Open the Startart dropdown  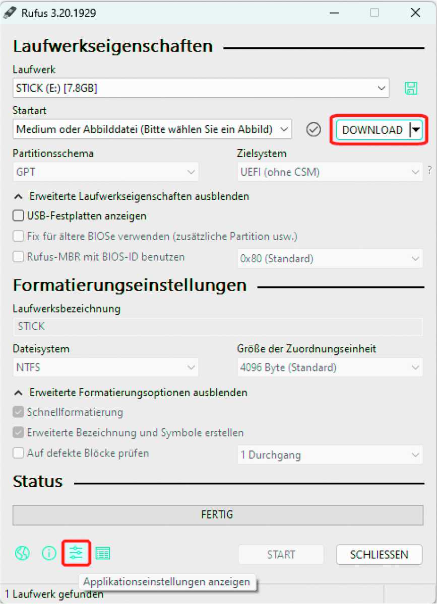[152, 129]
